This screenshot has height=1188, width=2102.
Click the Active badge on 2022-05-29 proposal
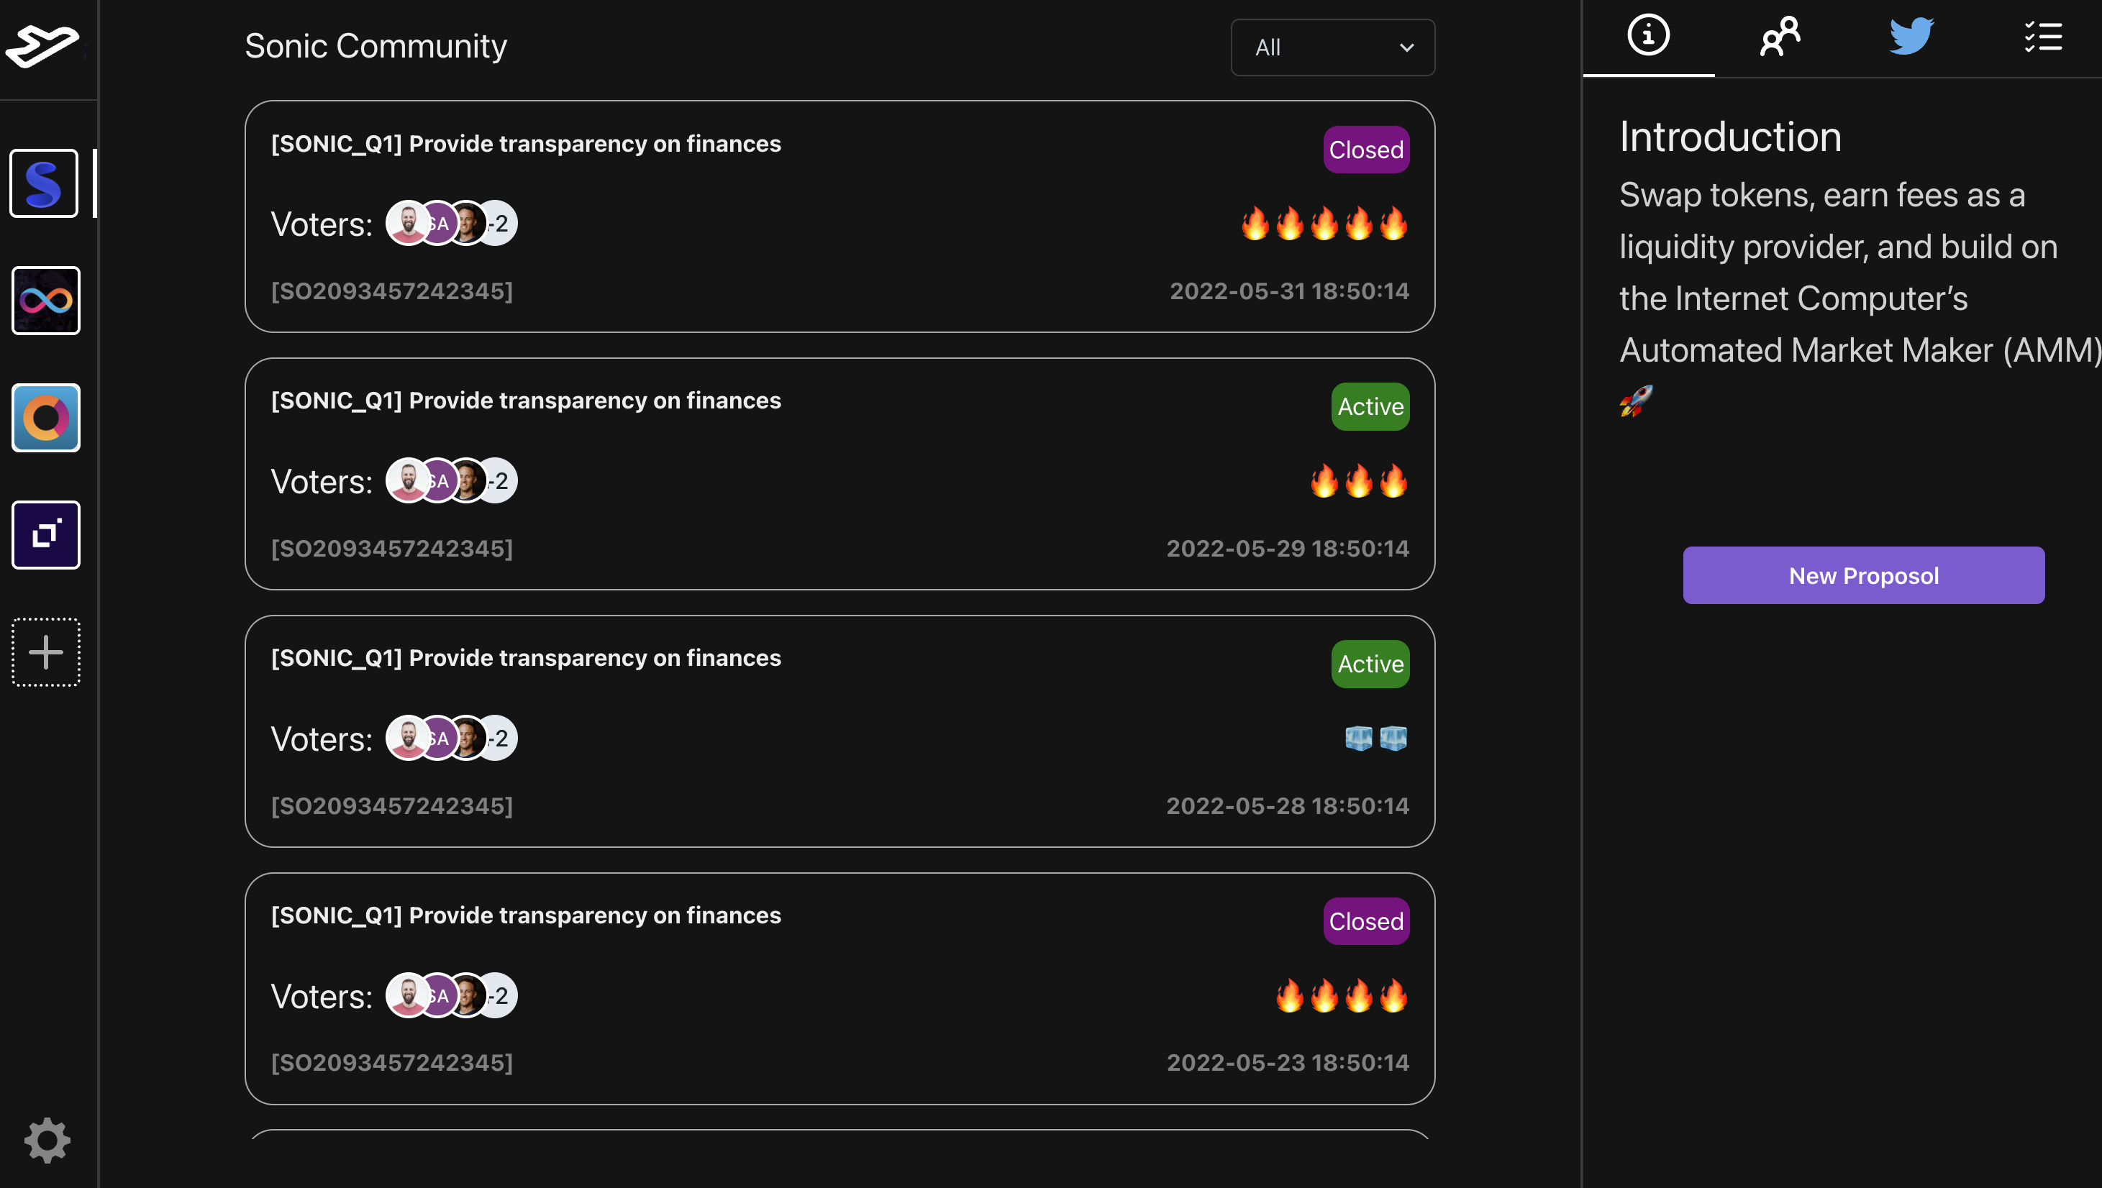click(x=1370, y=406)
